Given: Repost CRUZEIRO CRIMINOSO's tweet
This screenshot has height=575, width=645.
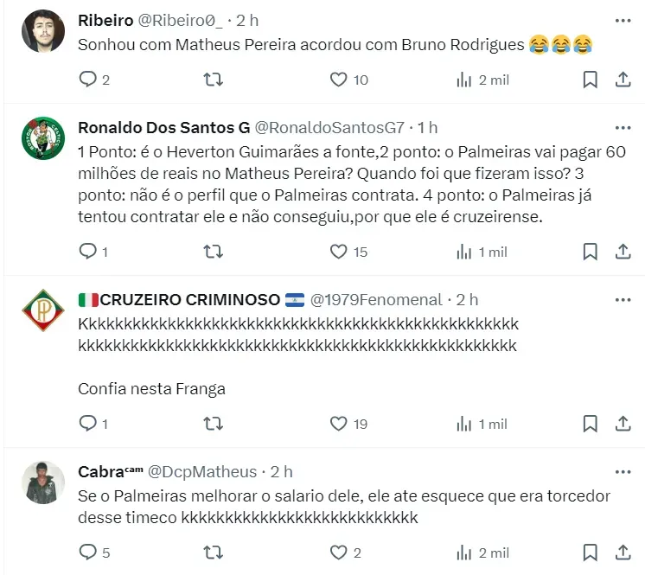Looking at the screenshot, I should click(213, 424).
